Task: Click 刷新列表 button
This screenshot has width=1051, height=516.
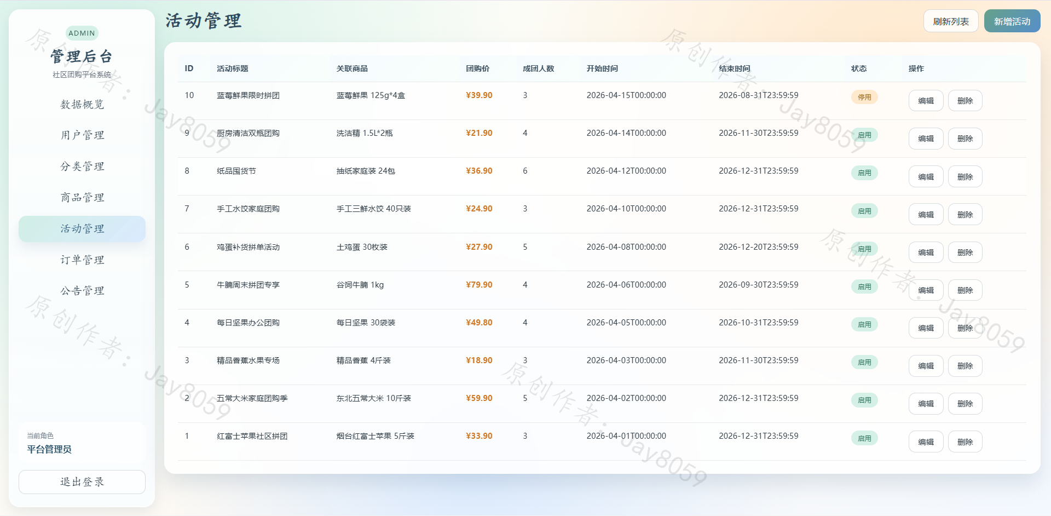Action: 951,21
